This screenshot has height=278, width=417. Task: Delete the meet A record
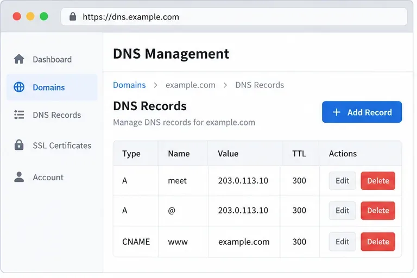pos(378,181)
